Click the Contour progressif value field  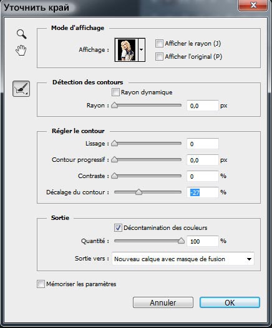(x=202, y=160)
